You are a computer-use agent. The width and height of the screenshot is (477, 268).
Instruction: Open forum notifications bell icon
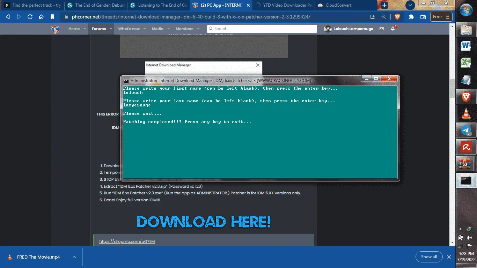tap(393, 29)
